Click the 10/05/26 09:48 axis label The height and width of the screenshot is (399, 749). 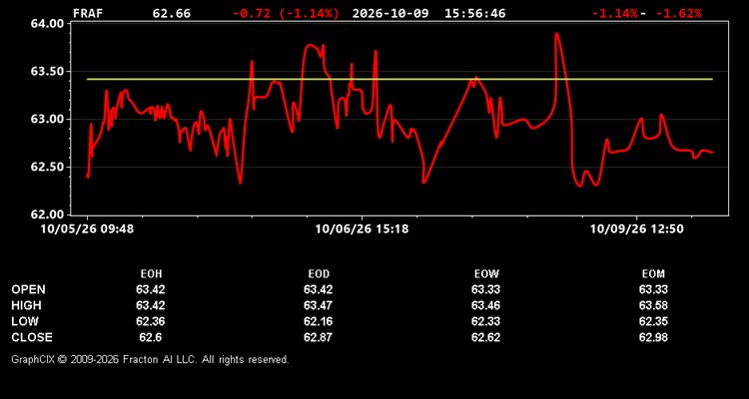click(x=87, y=229)
